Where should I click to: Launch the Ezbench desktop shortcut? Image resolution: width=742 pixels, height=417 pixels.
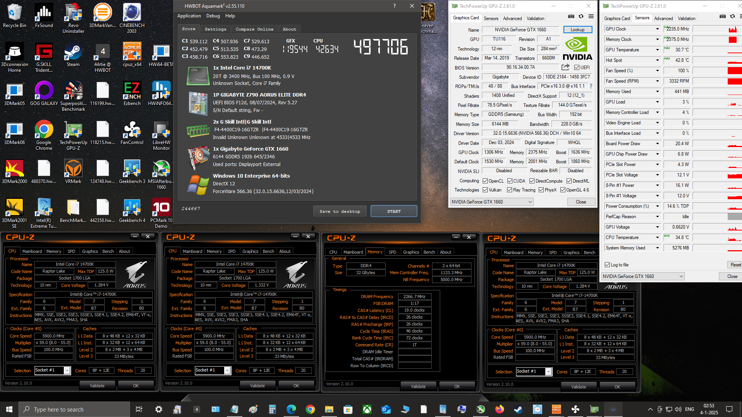132,94
